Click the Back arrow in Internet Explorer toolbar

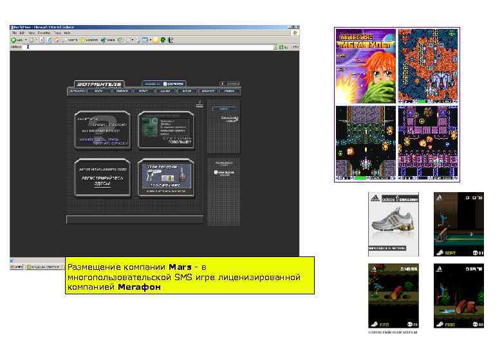click(14, 40)
